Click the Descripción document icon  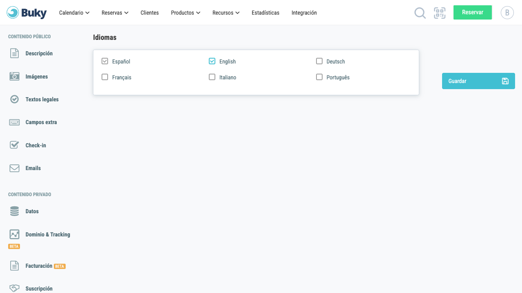(15, 53)
